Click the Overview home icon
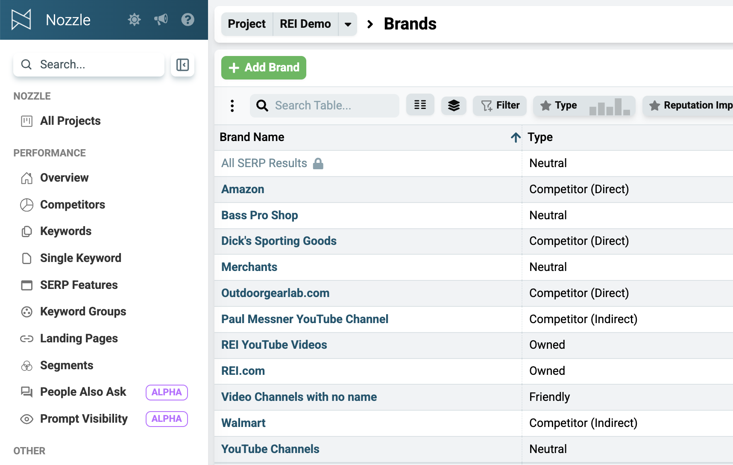 tap(26, 178)
